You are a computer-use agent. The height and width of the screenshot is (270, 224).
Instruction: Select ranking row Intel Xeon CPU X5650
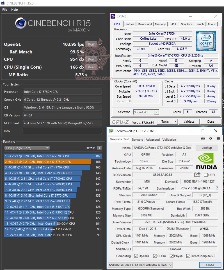point(53,229)
